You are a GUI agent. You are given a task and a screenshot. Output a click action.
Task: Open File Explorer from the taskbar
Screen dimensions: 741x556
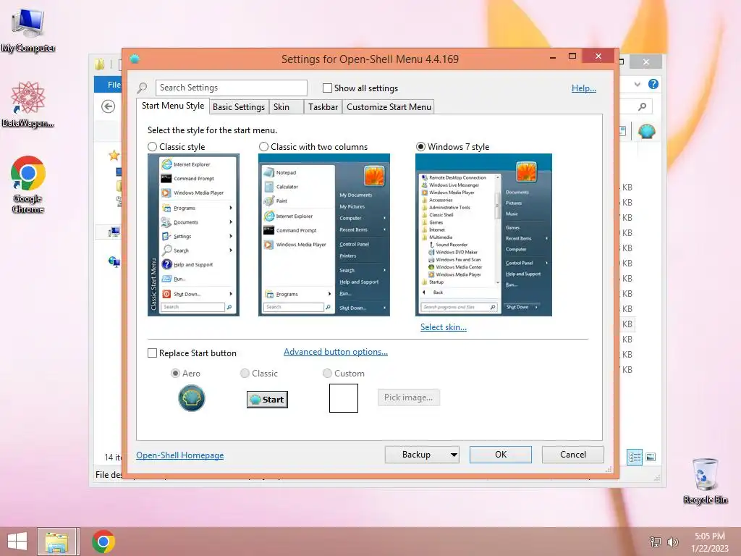pyautogui.click(x=56, y=542)
